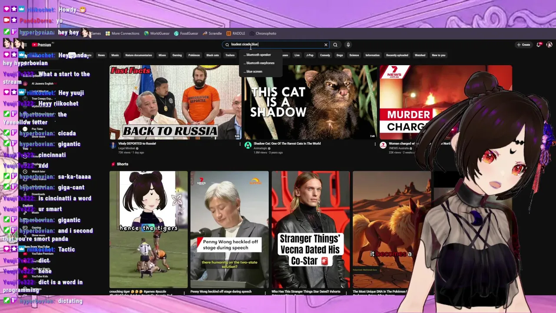Open the 'Vitaly DEPORTED to Russia!' title

(138, 143)
